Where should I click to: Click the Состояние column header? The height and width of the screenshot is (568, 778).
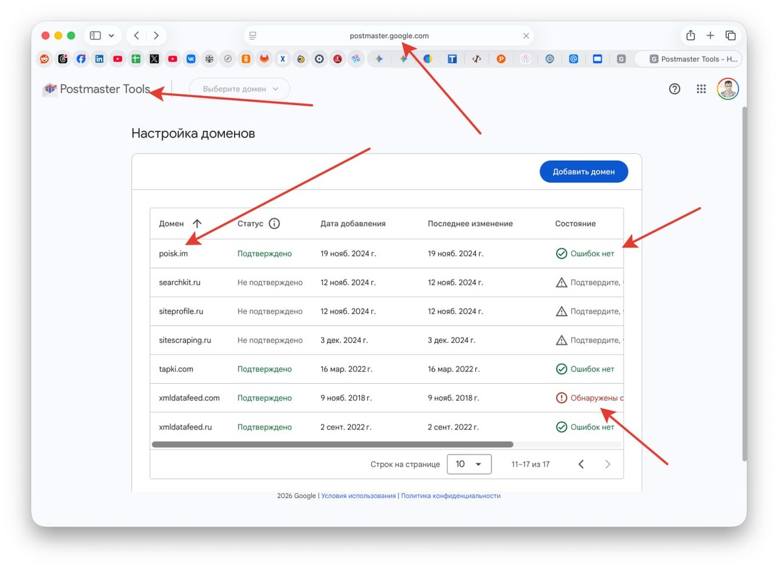coord(575,224)
